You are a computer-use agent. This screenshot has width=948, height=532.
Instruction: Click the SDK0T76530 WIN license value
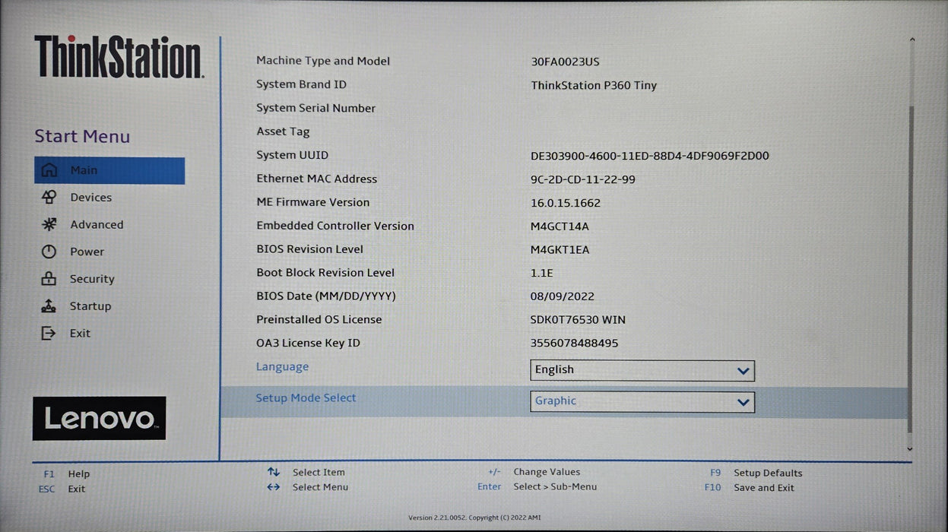pos(578,320)
